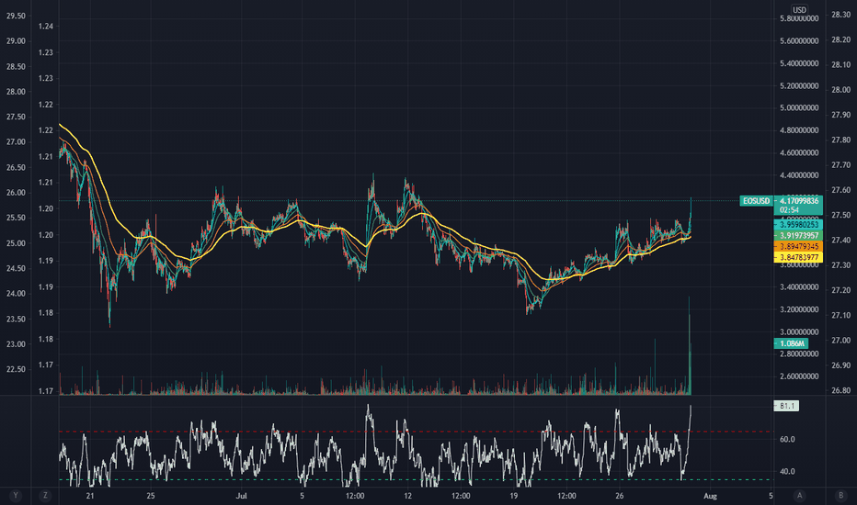Click the 22.50 left scale value
The image size is (857, 505).
16,370
